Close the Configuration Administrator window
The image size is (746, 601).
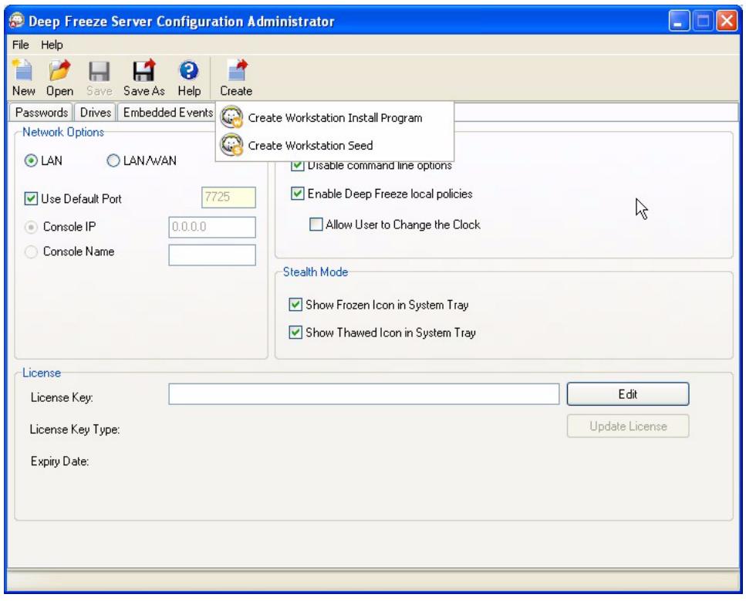click(727, 21)
